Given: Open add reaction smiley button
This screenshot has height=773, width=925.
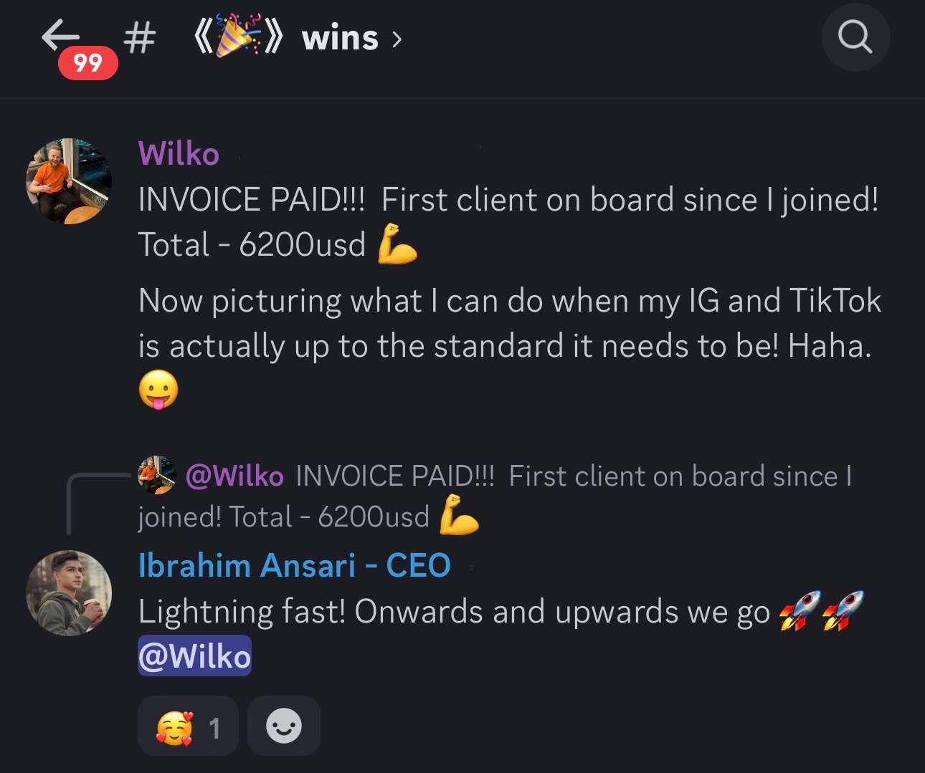Looking at the screenshot, I should [284, 726].
